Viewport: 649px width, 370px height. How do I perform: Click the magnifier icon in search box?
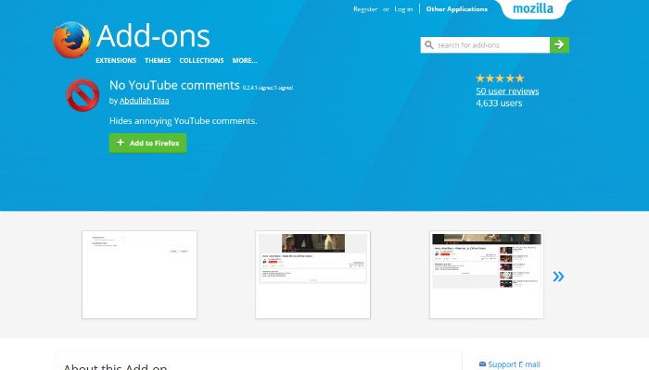click(x=429, y=45)
